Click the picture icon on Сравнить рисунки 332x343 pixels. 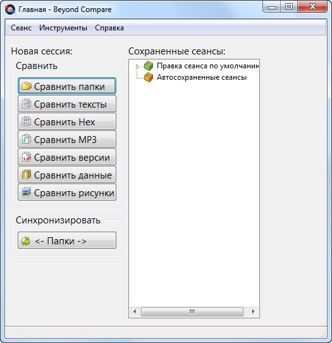[27, 192]
